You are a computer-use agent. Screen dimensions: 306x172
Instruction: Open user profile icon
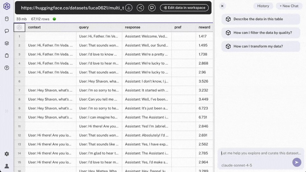click(7, 166)
